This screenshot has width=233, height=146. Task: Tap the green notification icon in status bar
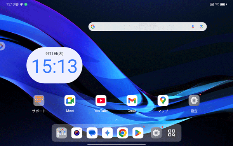[x=26, y=4]
